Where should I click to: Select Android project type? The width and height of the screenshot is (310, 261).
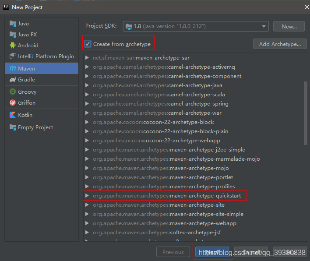pyautogui.click(x=42, y=45)
